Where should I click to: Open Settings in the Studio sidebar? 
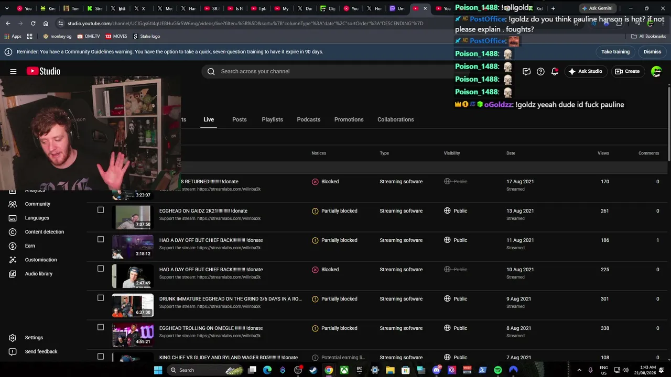pyautogui.click(x=34, y=338)
